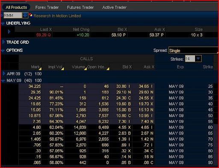This screenshot has width=219, height=168.
Task: Collapse the OPTIONS section
Action: click(x=3, y=51)
